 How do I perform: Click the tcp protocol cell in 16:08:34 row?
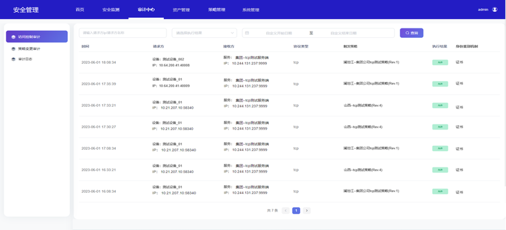[x=296, y=191]
